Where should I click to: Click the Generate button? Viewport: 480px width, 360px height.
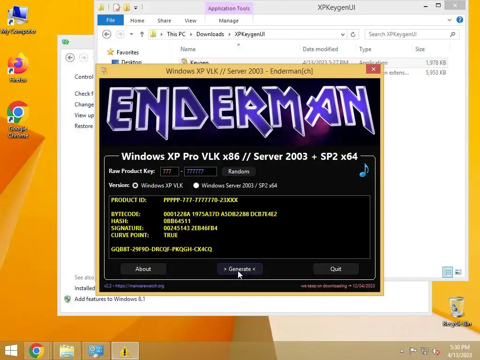click(x=240, y=269)
